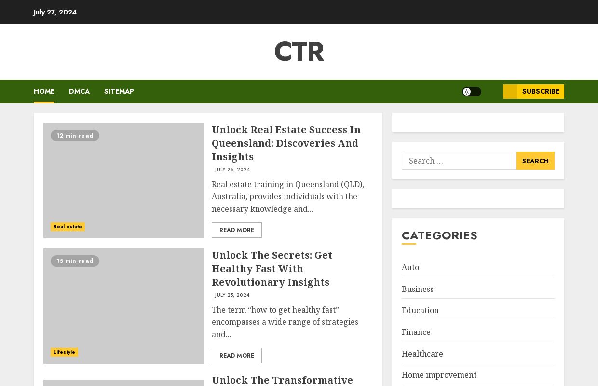Click the July 25, 2024 post date

pyautogui.click(x=232, y=295)
